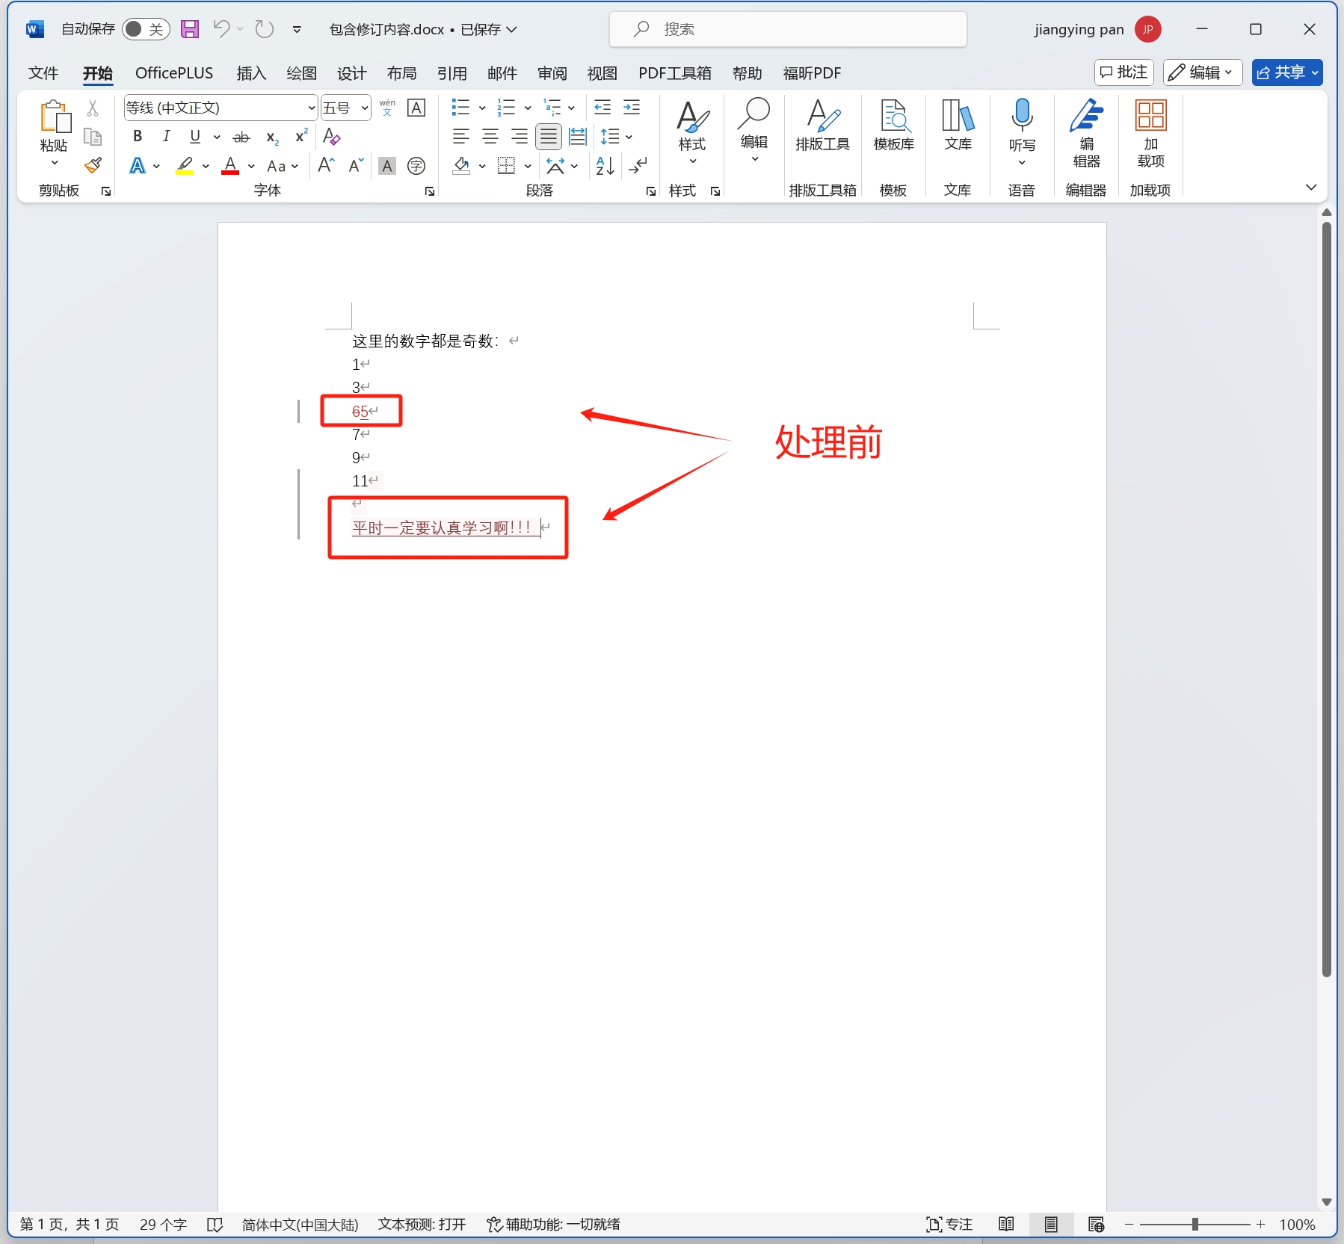Click inside the 搜索 search box

[787, 29]
